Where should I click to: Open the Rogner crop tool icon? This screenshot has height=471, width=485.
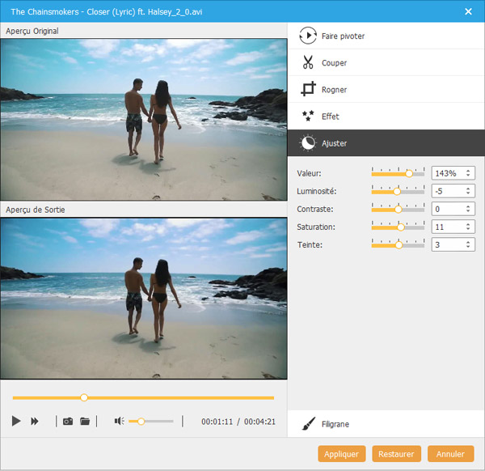click(308, 89)
